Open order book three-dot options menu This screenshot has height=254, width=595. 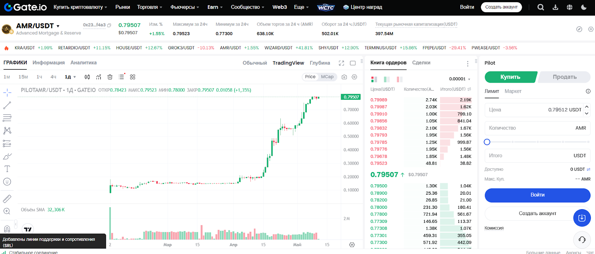pos(467,64)
